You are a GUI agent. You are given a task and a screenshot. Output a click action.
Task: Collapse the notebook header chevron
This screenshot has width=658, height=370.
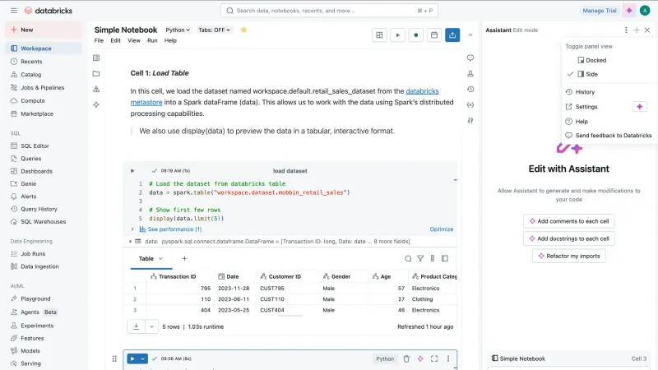coord(470,35)
